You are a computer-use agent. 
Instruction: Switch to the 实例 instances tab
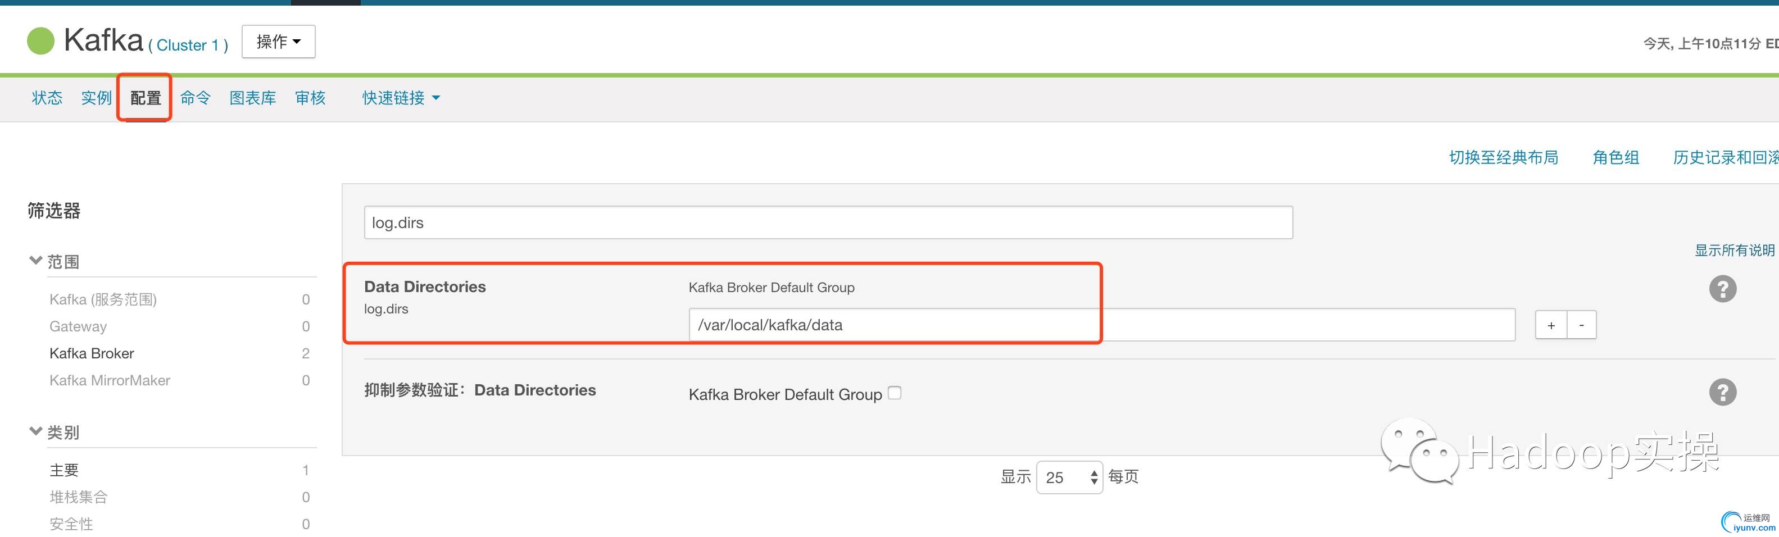click(96, 98)
